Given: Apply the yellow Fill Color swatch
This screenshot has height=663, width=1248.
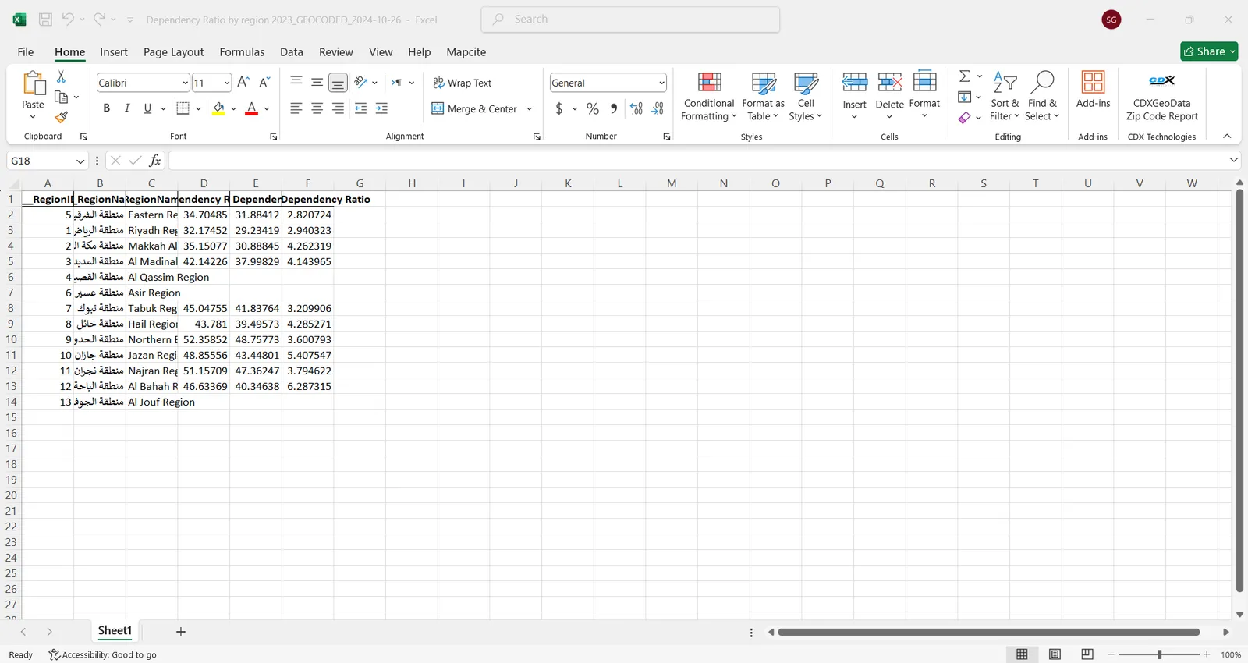Looking at the screenshot, I should pos(218,108).
